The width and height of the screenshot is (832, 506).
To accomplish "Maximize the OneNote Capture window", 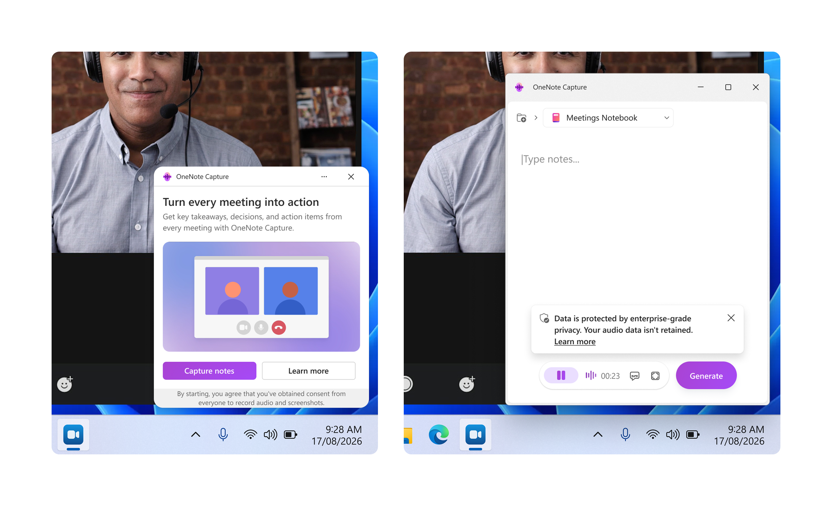I will click(x=728, y=87).
